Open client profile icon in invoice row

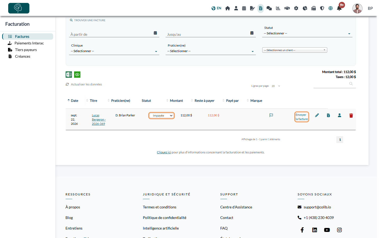click(x=339, y=115)
